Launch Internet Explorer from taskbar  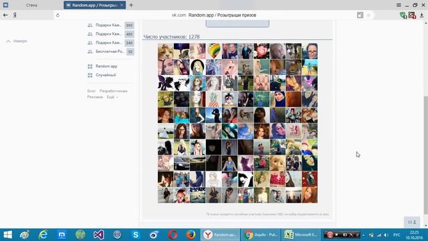point(43,235)
